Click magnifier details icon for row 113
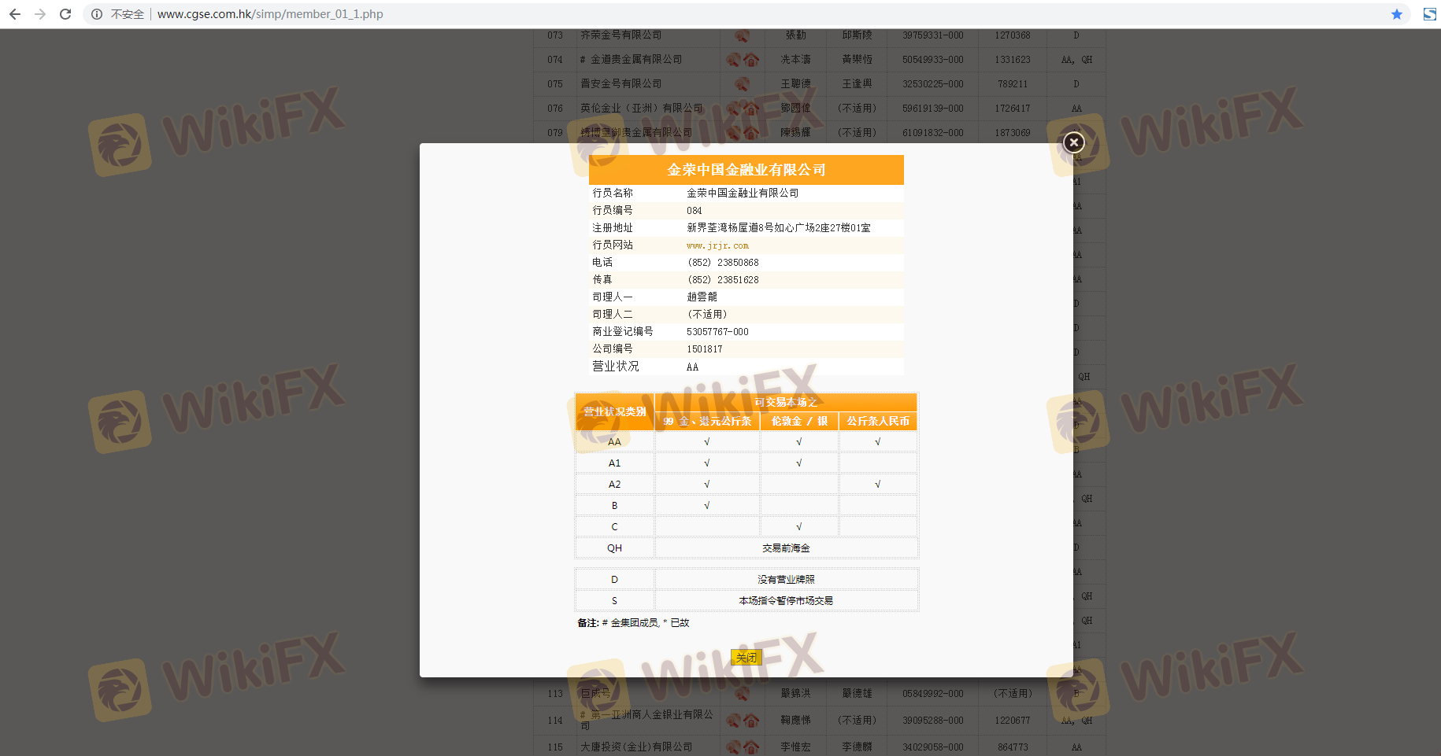Viewport: 1441px width, 756px height. click(742, 693)
